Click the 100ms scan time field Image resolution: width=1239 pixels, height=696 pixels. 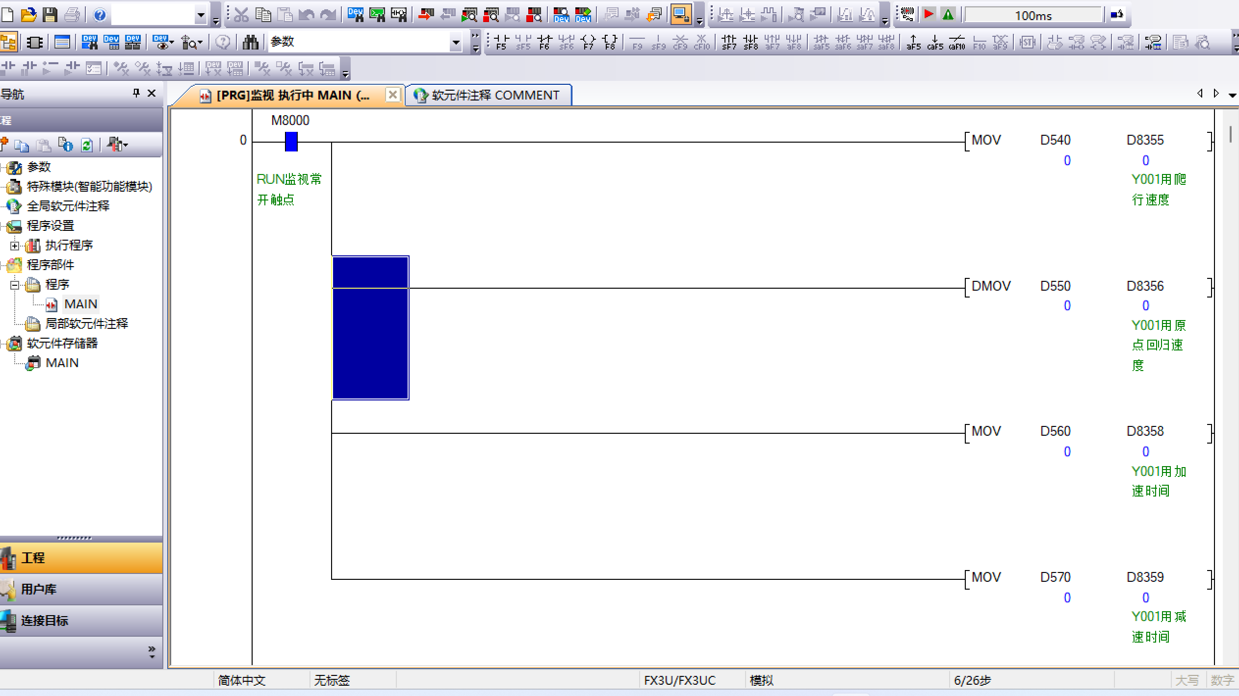pyautogui.click(x=1033, y=16)
